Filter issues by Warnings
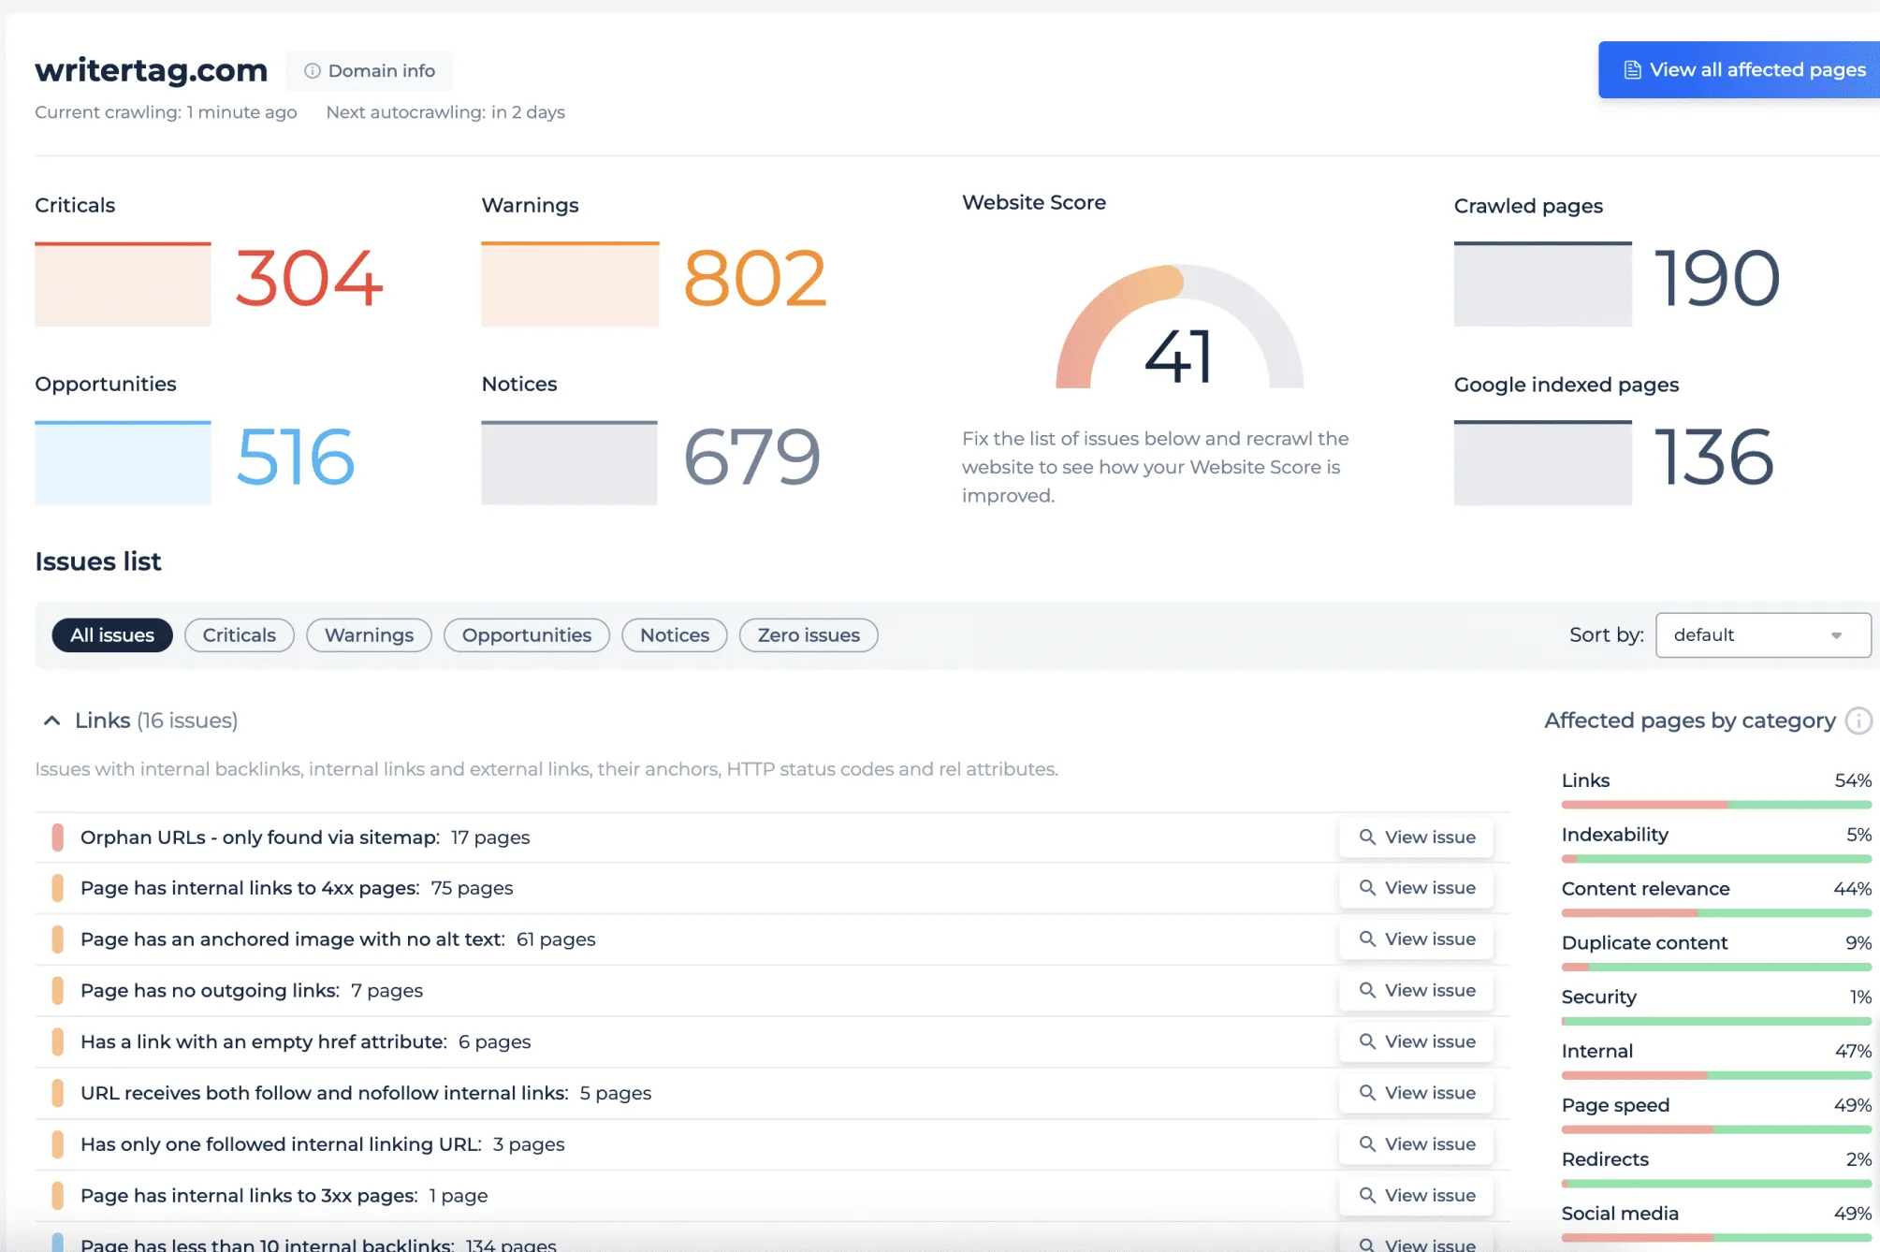Image resolution: width=1880 pixels, height=1252 pixels. click(369, 635)
